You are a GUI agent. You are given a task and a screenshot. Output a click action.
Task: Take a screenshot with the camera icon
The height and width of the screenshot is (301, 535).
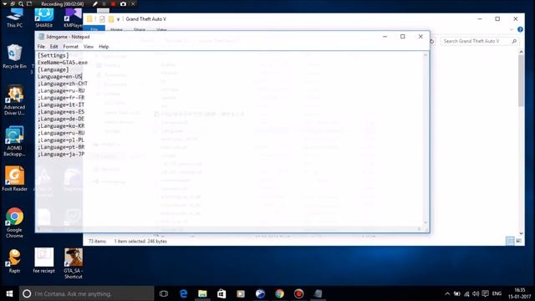pyautogui.click(x=123, y=3)
